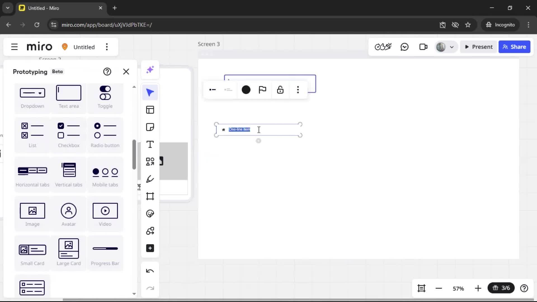Select the Sticky note tool
The image size is (537, 302).
[x=150, y=127]
